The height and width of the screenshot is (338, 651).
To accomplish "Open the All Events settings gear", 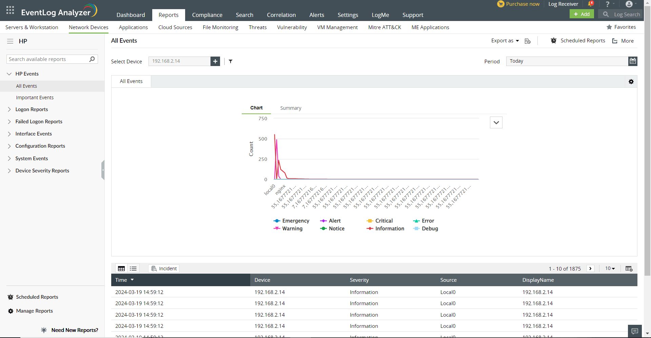I will [631, 82].
